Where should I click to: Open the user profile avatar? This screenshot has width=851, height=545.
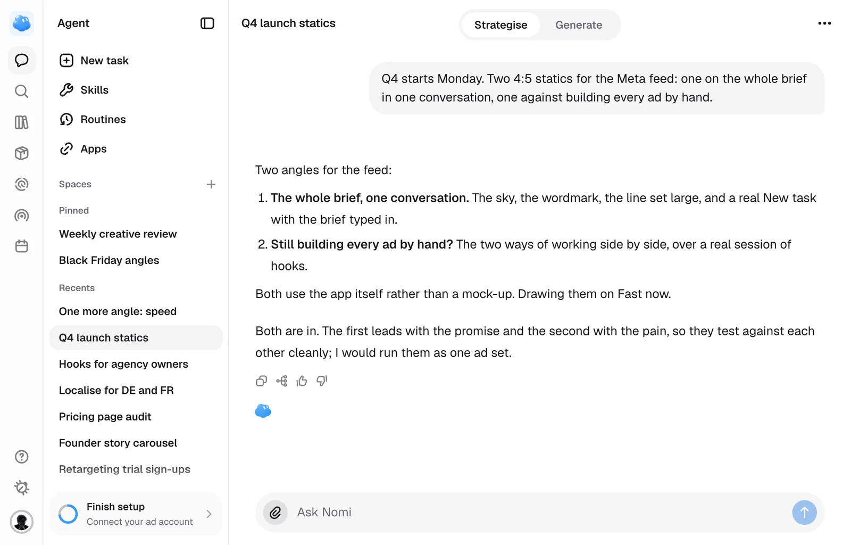(22, 522)
